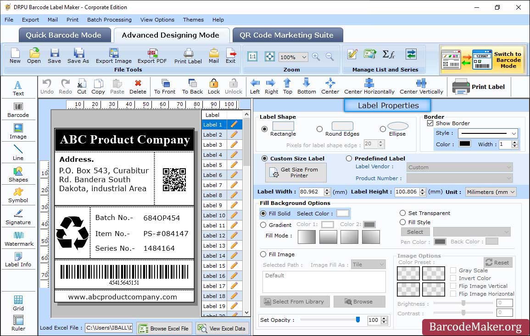The height and width of the screenshot is (336, 530).
Task: Select Rectangle label shape
Action: [264, 129]
